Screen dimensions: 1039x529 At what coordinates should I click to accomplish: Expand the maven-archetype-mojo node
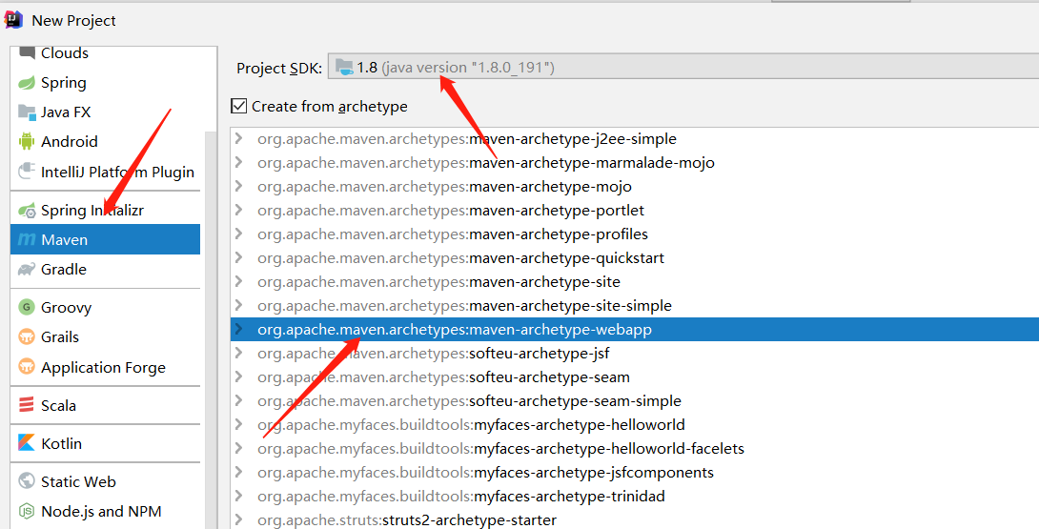pos(239,186)
